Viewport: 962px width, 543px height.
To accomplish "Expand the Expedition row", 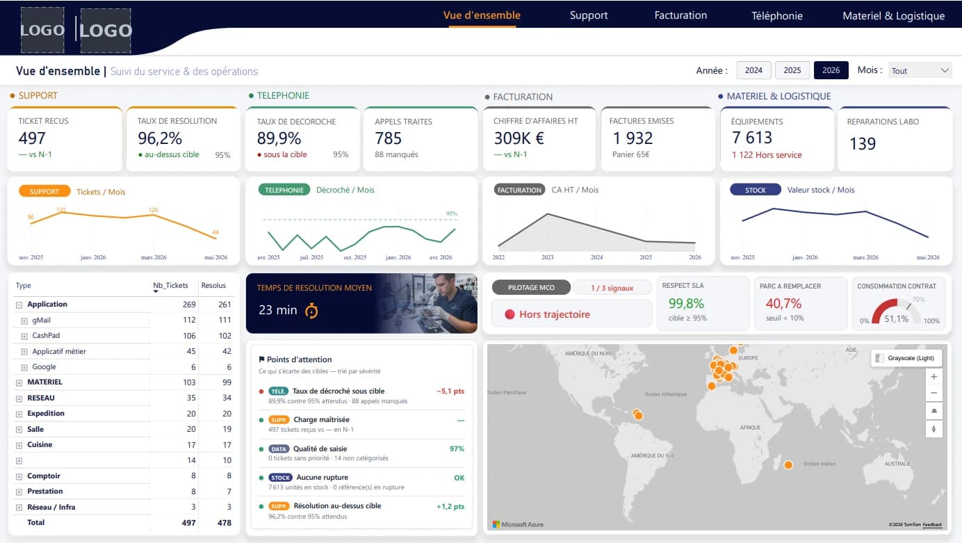I will pos(18,414).
